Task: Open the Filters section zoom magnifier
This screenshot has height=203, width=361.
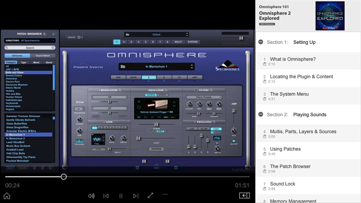Action: [x=211, y=90]
